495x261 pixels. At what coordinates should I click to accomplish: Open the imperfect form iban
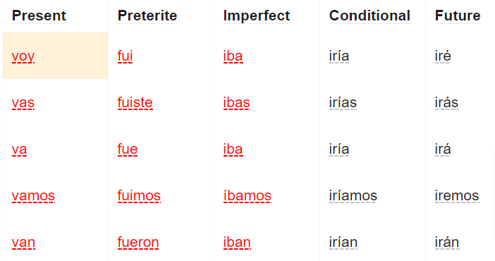(x=237, y=243)
